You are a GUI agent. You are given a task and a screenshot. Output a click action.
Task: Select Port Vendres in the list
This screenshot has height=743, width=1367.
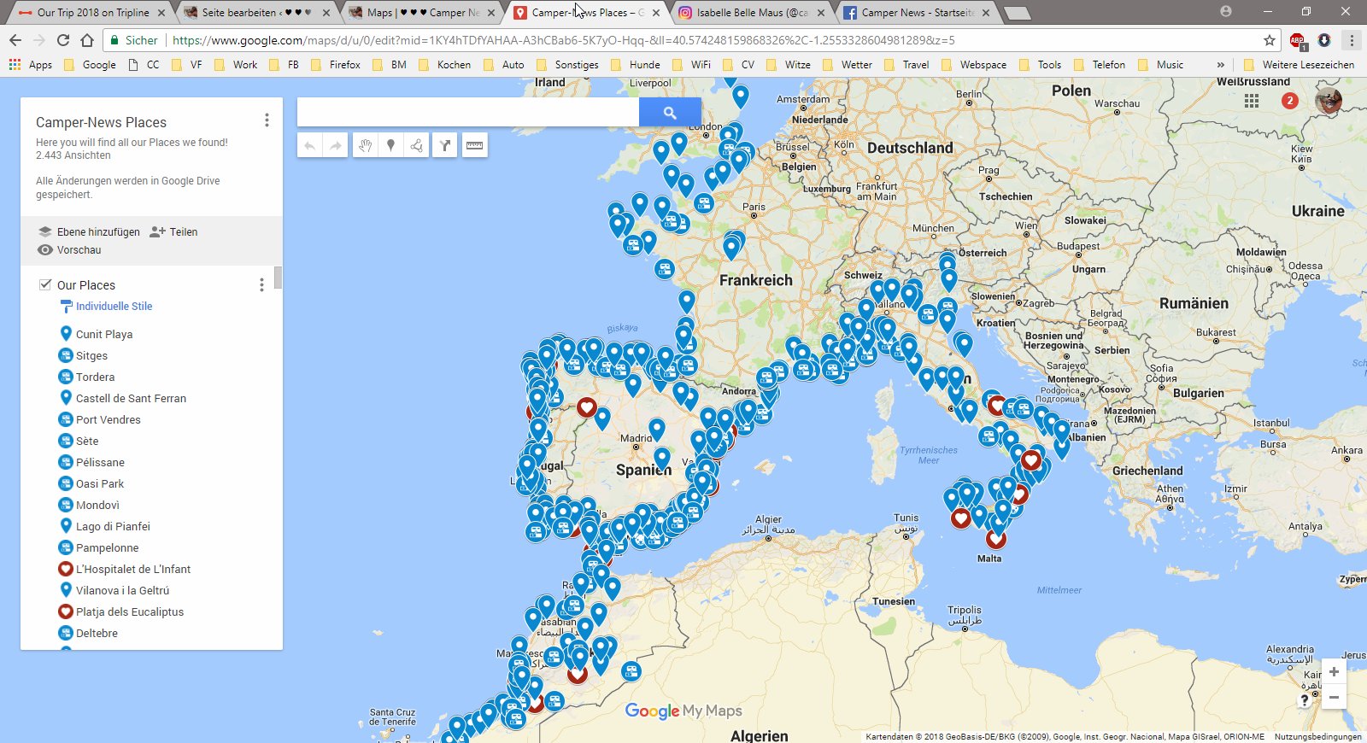pos(109,419)
